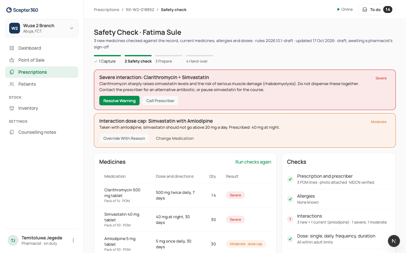Click the Scepter360 logo icon
This screenshot has width=406, height=253.
click(9, 10)
